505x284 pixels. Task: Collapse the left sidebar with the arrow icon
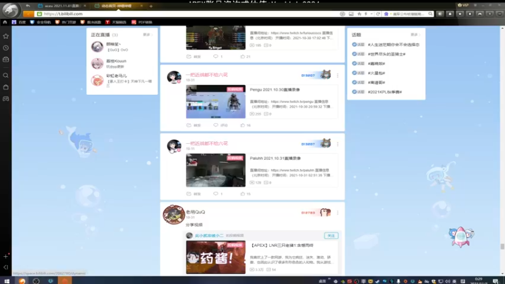[6, 267]
